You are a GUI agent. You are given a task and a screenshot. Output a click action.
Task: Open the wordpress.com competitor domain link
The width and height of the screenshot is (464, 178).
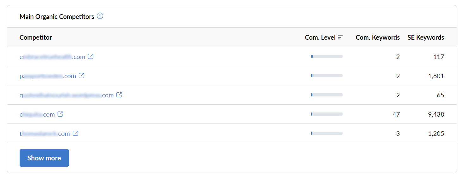(66, 95)
